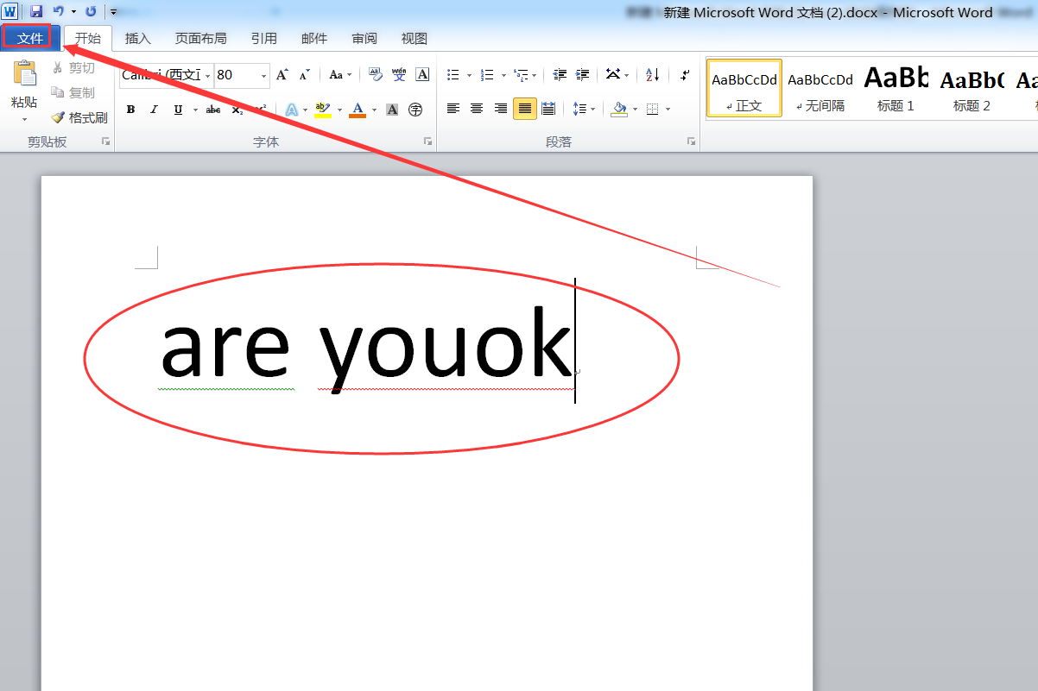Image resolution: width=1038 pixels, height=691 pixels.
Task: Click the Decrease Indent icon
Action: click(560, 75)
